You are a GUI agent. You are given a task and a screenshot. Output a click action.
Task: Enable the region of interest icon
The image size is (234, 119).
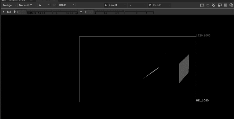point(208,5)
